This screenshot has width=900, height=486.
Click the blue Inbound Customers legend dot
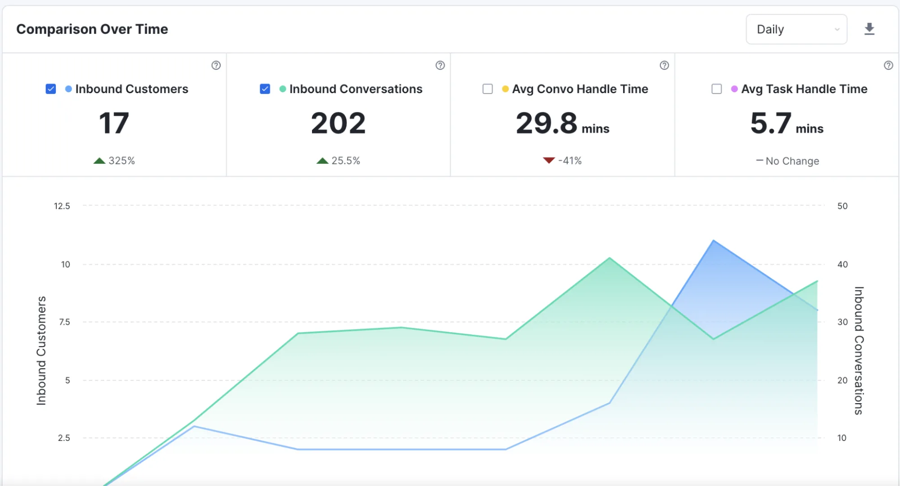pyautogui.click(x=68, y=89)
